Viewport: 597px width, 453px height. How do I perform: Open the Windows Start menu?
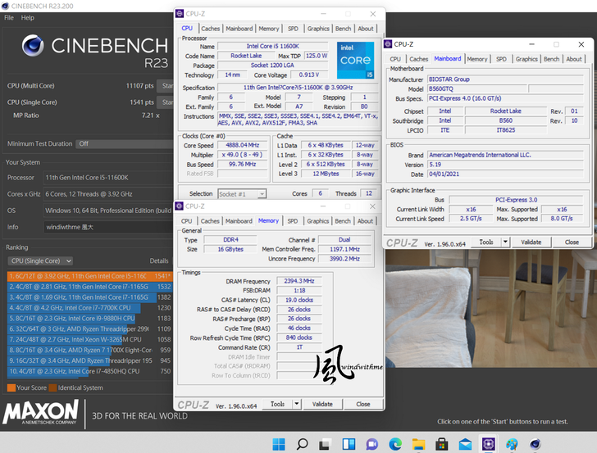279,444
